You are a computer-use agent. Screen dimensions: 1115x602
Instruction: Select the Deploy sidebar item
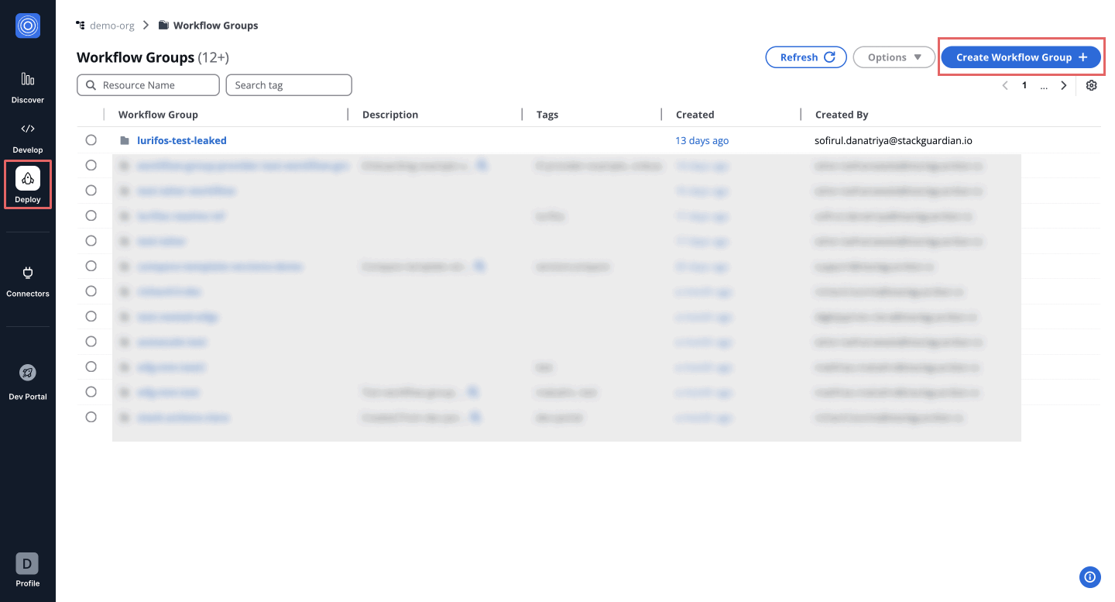click(x=28, y=184)
